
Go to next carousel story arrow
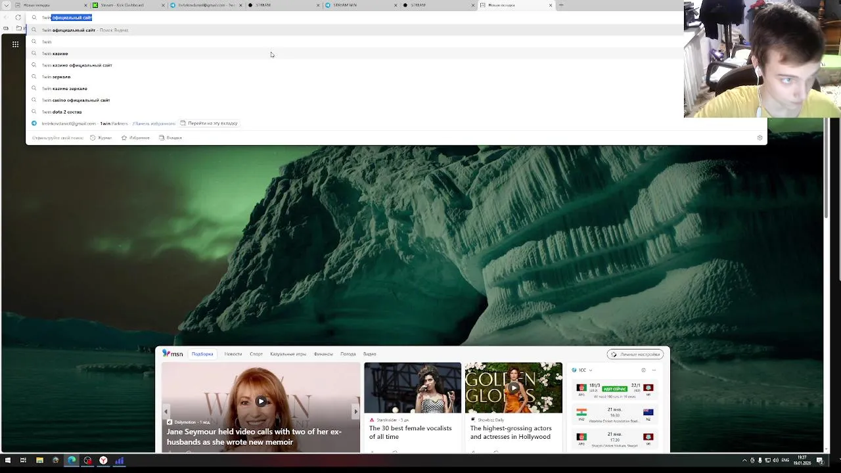355,412
